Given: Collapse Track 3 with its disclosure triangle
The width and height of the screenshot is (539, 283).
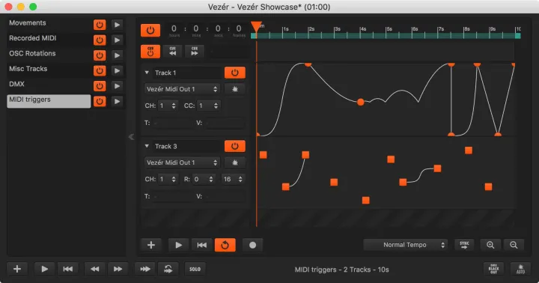Looking at the screenshot, I should tap(147, 146).
